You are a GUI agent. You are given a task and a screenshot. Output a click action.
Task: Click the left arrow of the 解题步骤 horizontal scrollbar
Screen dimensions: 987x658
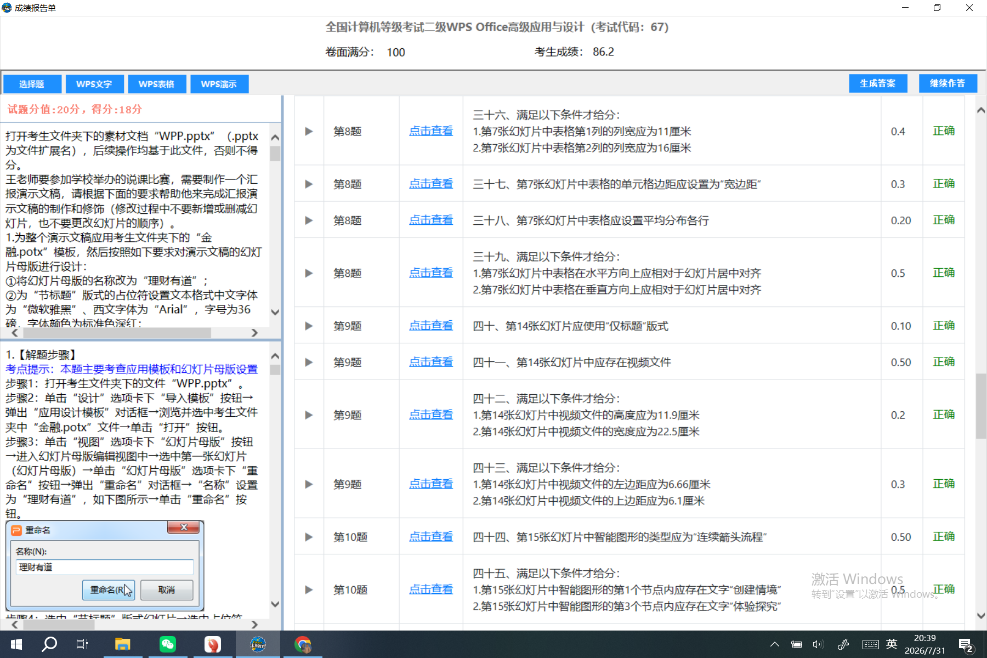pos(15,625)
